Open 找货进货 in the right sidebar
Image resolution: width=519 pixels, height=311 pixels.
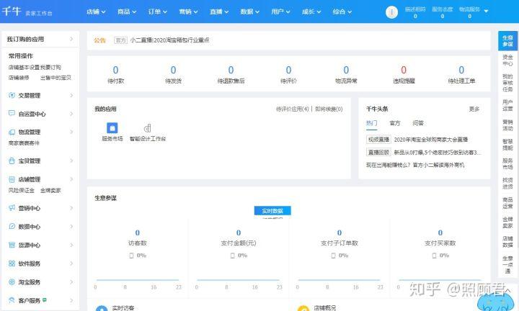click(507, 184)
